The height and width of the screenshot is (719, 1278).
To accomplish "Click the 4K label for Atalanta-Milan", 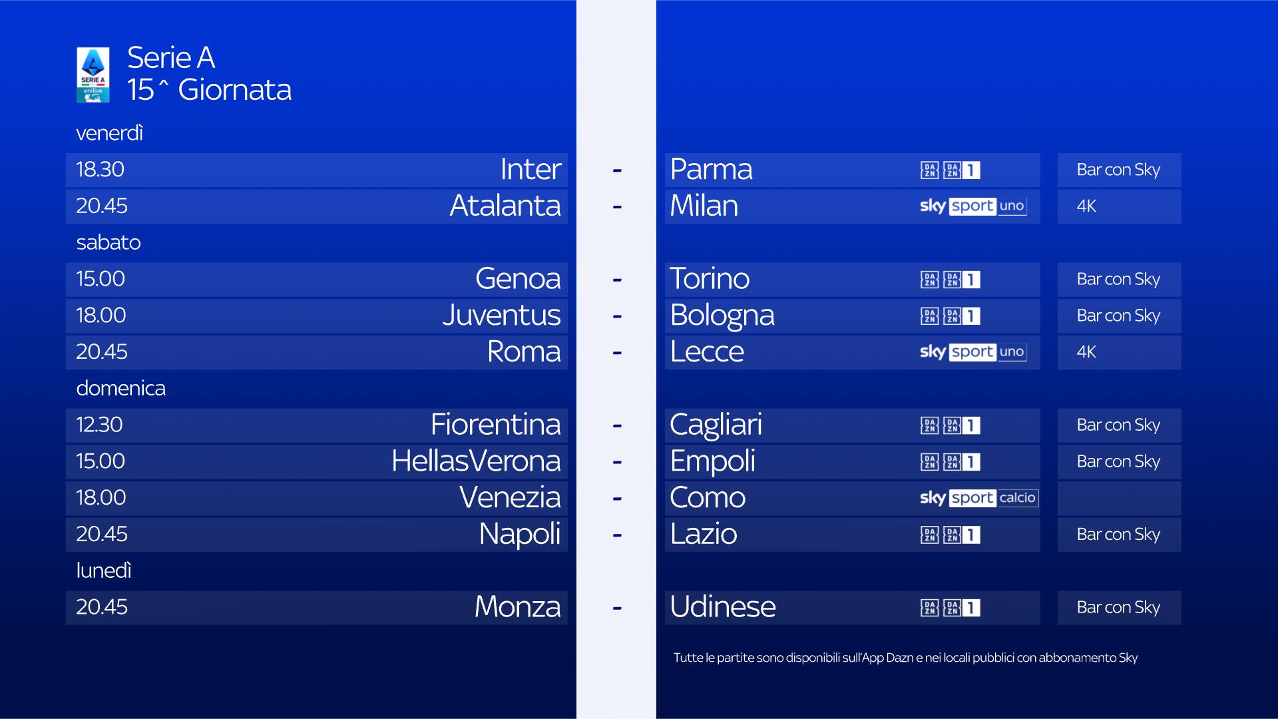I will point(1086,206).
